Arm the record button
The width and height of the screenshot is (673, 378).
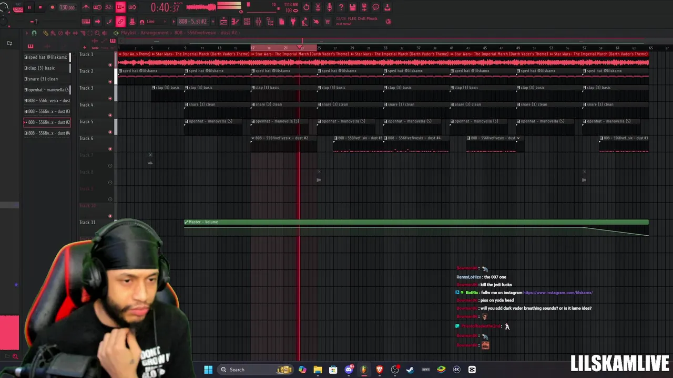point(52,7)
